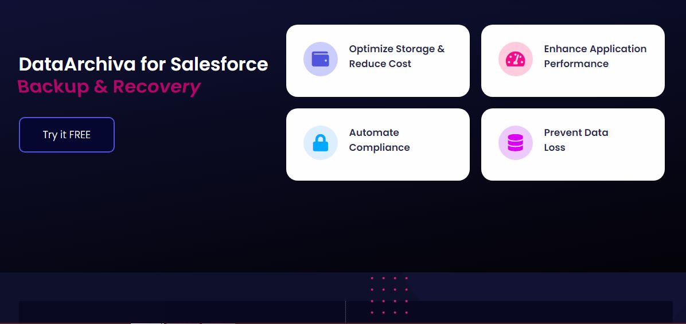The image size is (686, 324).
Task: Click the Backup & Recovery subheading
Action: click(109, 87)
